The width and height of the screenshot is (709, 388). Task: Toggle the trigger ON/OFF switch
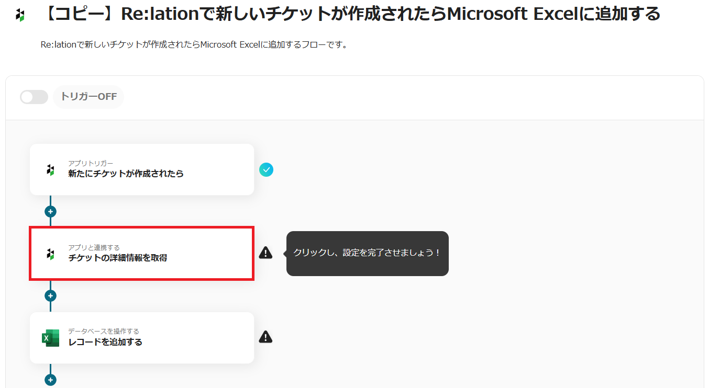[x=34, y=97]
